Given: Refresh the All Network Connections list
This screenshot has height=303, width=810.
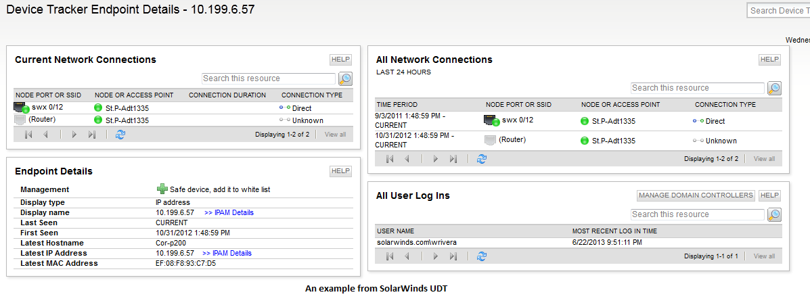Looking at the screenshot, I should (482, 159).
